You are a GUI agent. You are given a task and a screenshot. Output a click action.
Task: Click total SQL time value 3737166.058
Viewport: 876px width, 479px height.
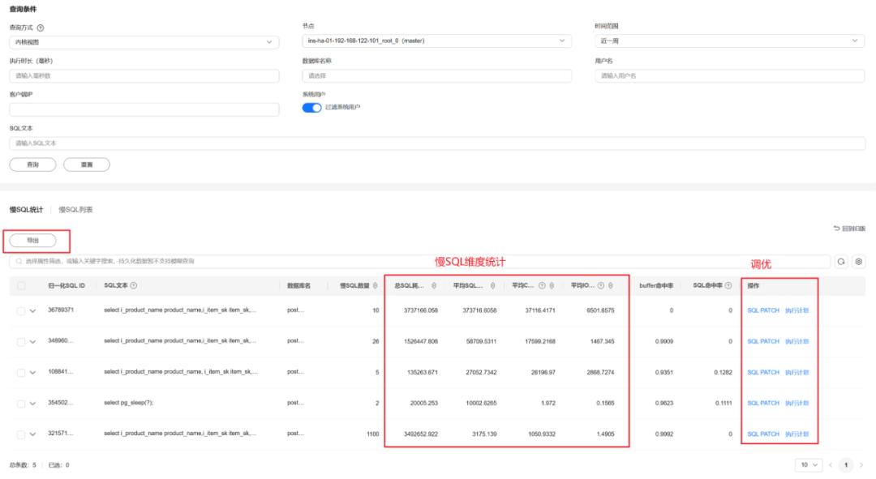point(421,310)
